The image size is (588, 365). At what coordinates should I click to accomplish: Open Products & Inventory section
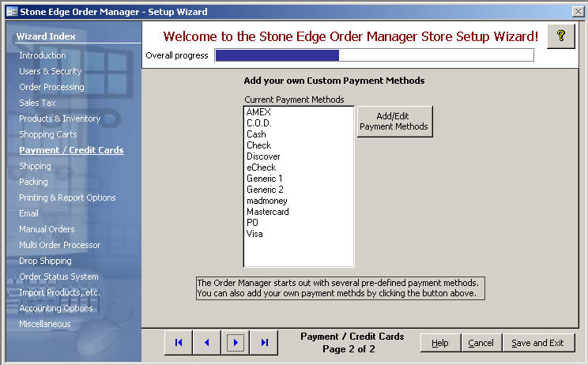(x=59, y=119)
